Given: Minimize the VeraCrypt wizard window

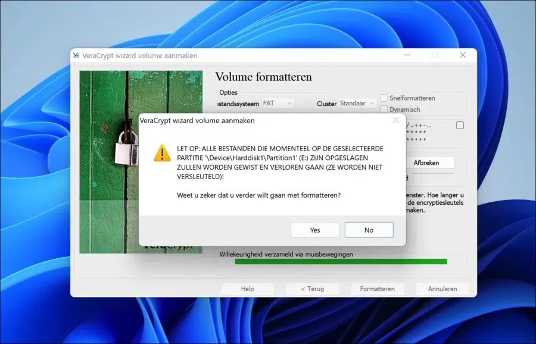Looking at the screenshot, I should click(407, 55).
